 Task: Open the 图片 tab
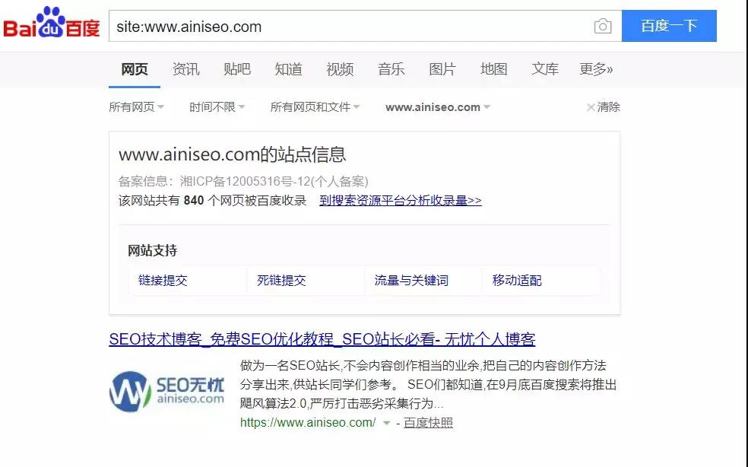442,69
